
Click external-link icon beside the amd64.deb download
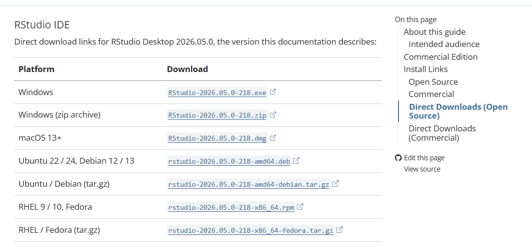(296, 161)
